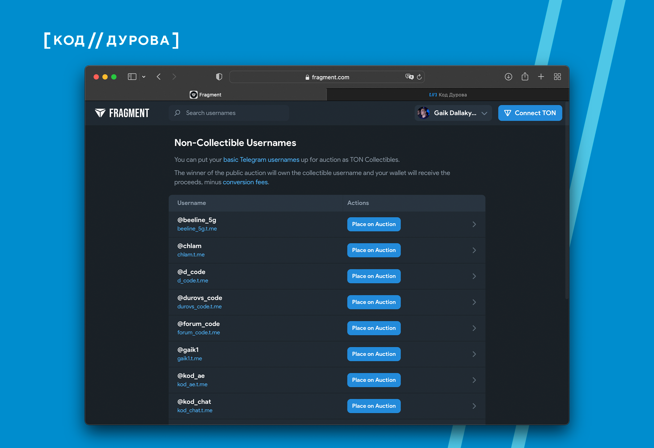Open the conversion fees link
Viewport: 654px width, 448px height.
click(x=245, y=182)
